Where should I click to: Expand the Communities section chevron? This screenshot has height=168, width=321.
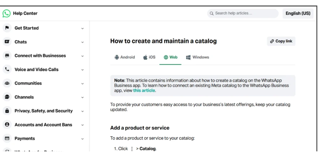(82, 84)
